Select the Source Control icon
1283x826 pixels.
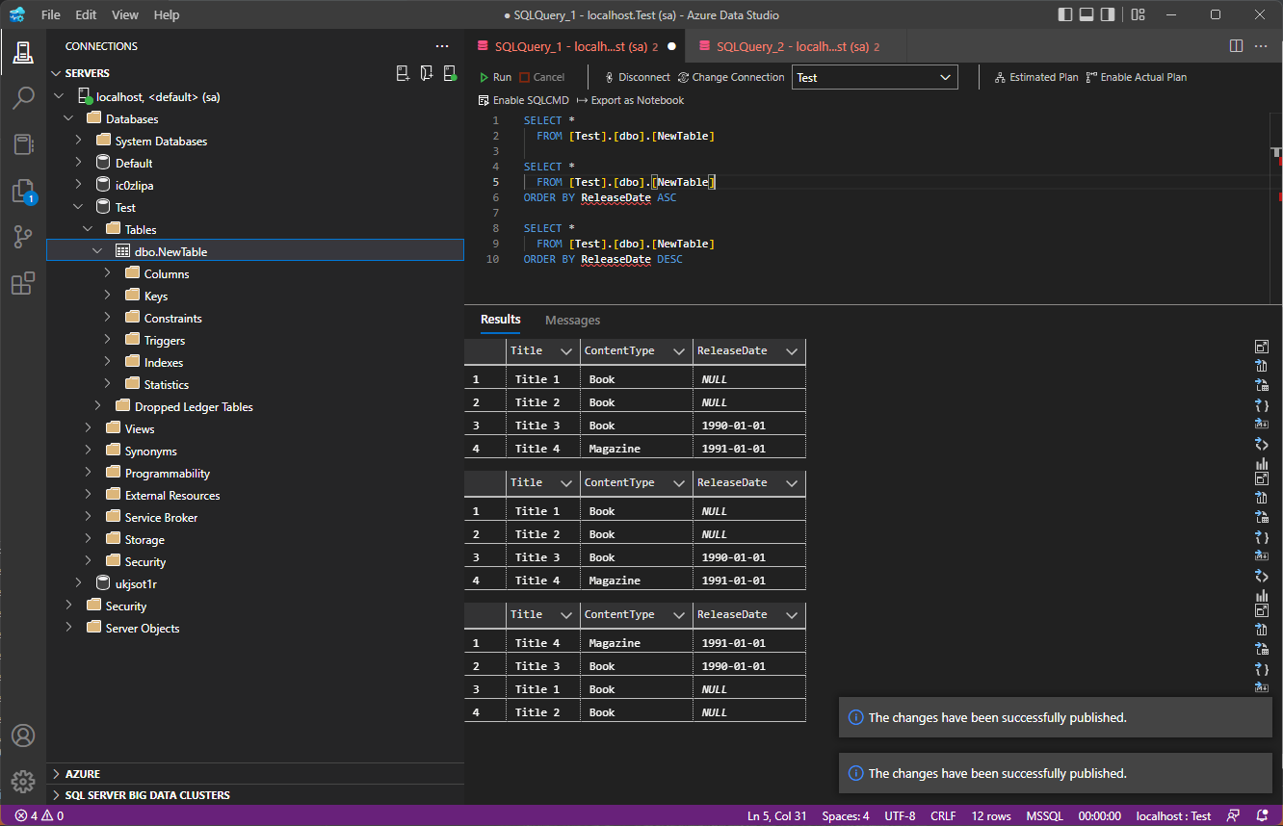24,237
